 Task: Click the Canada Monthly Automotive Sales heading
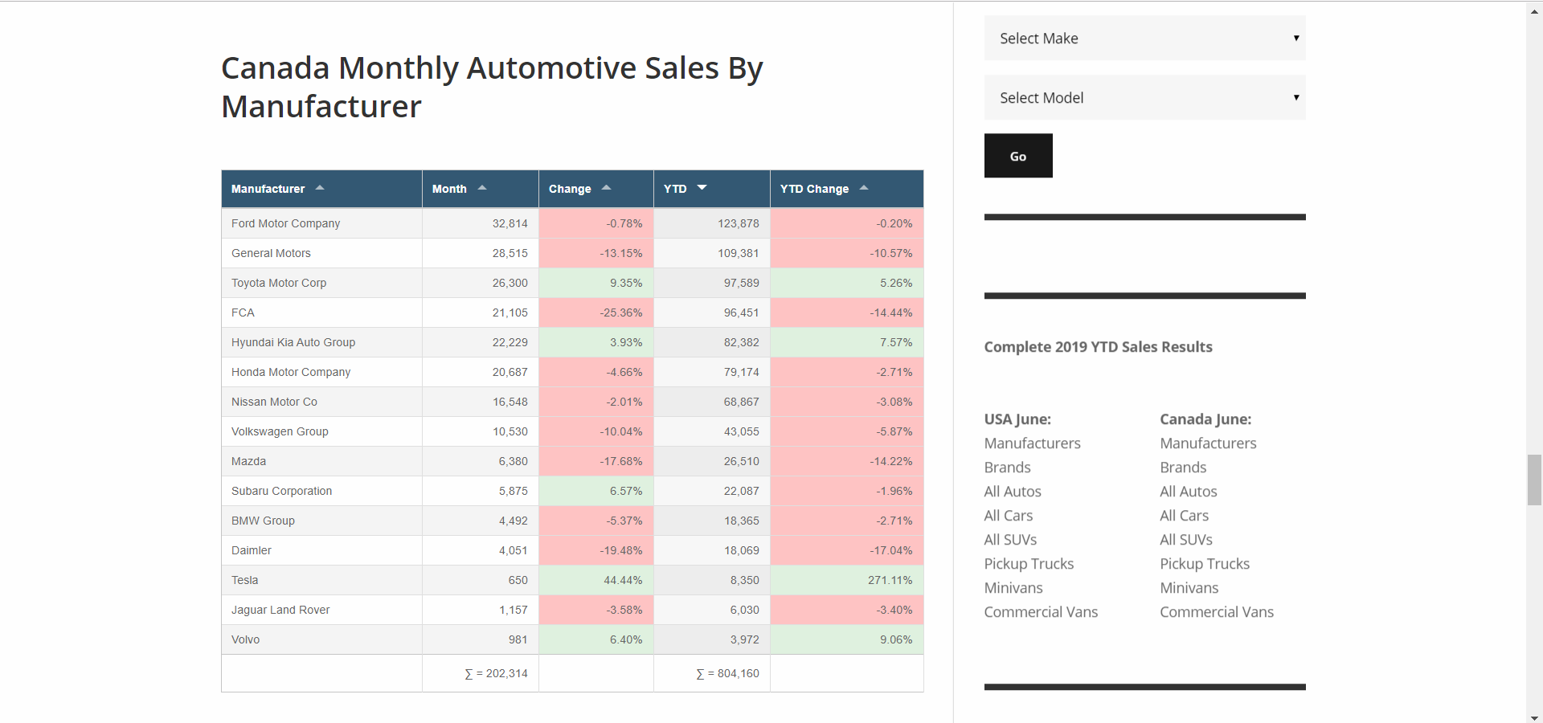pos(492,87)
